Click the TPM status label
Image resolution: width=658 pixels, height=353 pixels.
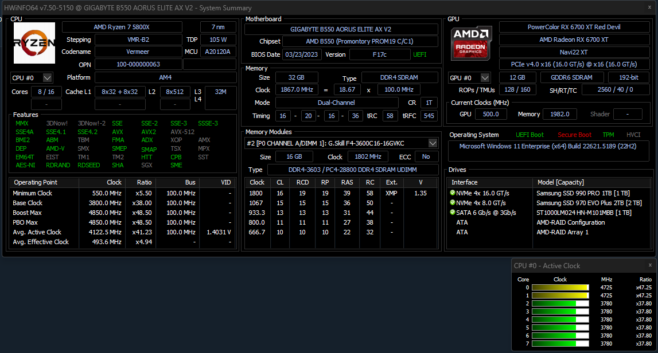click(x=609, y=135)
